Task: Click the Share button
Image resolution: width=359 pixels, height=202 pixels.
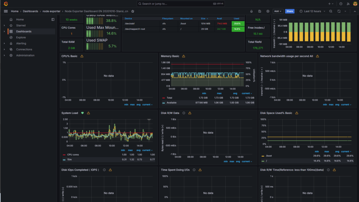Action: (290, 11)
